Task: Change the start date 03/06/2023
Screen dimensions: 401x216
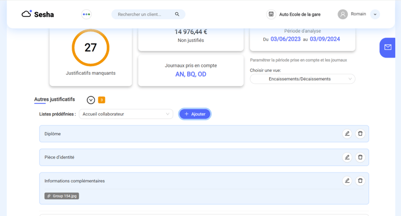Action: click(x=286, y=39)
